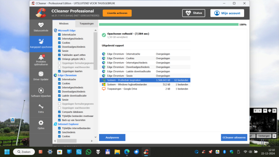Open Prestaties optimaliseren in the sidebar
The width and height of the screenshot is (279, 157).
pos(41,60)
